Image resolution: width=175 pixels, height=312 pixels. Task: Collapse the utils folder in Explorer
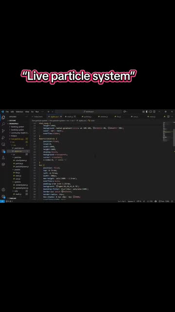coord(16,191)
